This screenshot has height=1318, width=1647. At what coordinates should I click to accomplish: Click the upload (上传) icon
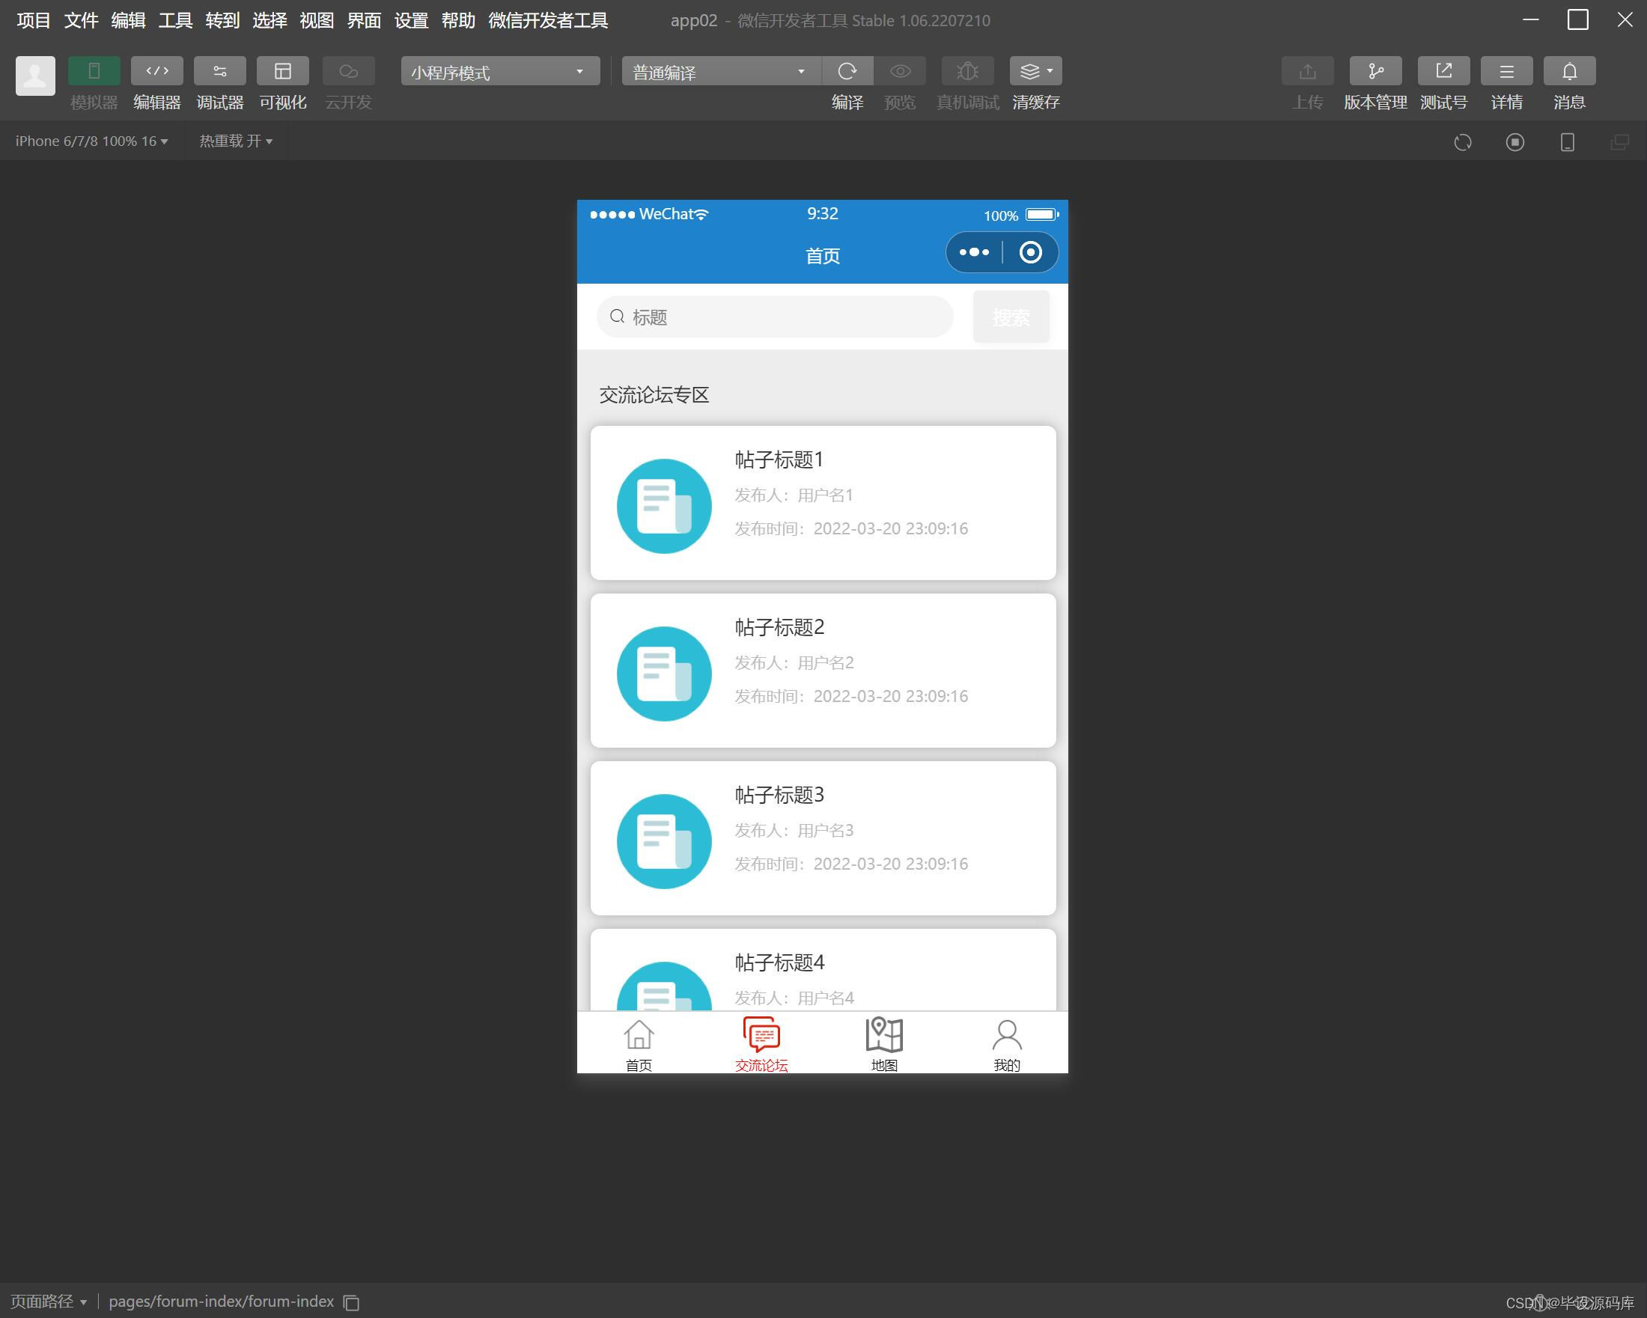pos(1307,71)
